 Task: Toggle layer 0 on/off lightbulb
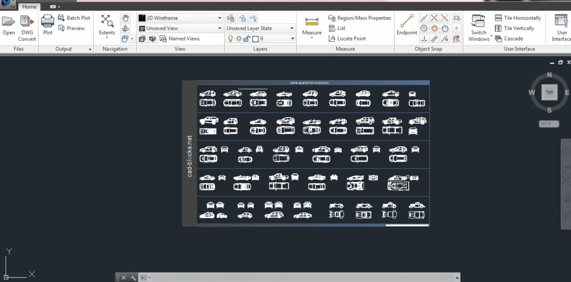tap(230, 38)
